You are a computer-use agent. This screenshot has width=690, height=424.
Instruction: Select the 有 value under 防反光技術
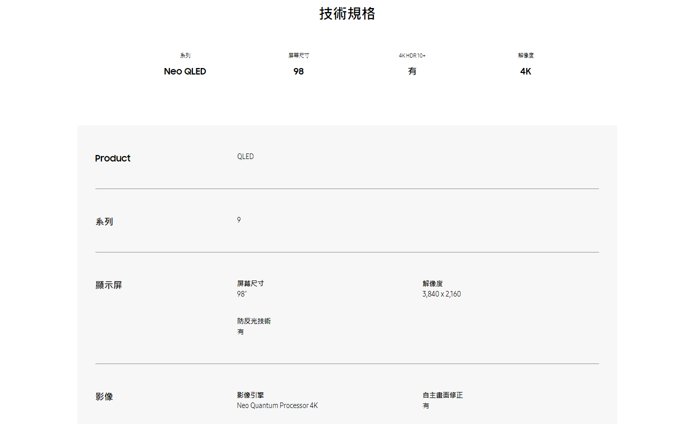(x=240, y=331)
